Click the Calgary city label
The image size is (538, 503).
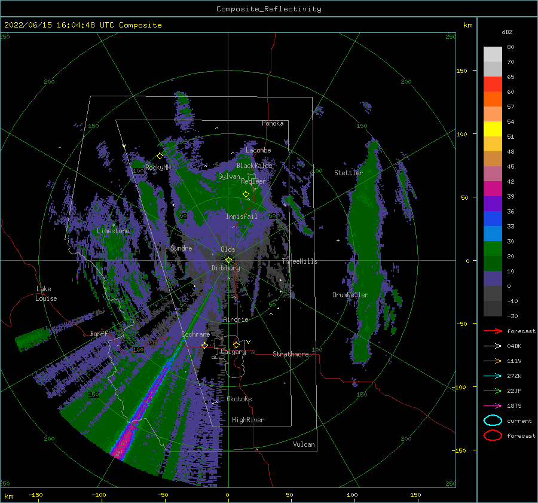pyautogui.click(x=233, y=352)
